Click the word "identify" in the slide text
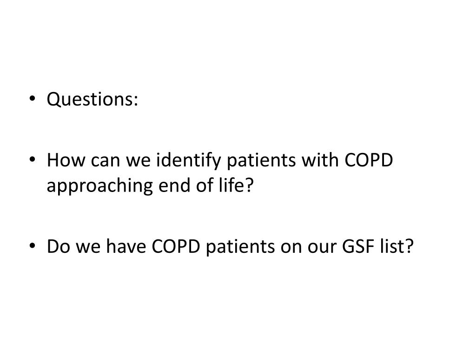The image size is (476, 357). coord(189,160)
